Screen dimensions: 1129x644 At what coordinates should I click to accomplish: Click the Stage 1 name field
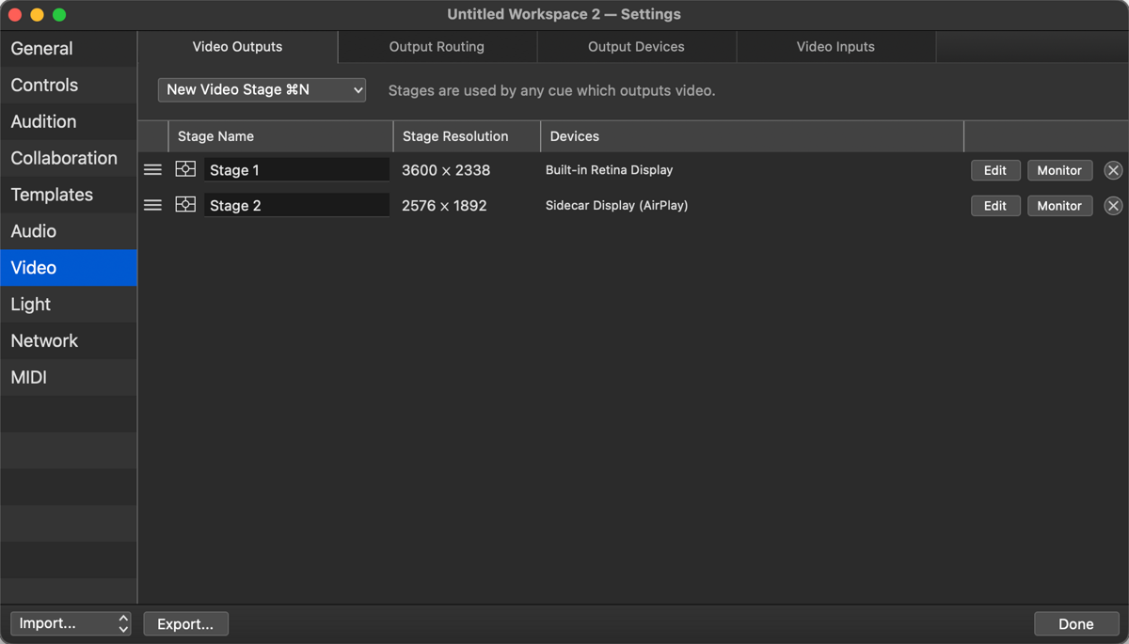tap(296, 170)
